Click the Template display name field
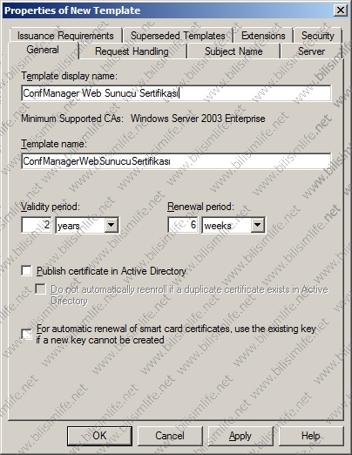Image resolution: width=352 pixels, height=455 pixels. tap(176, 93)
